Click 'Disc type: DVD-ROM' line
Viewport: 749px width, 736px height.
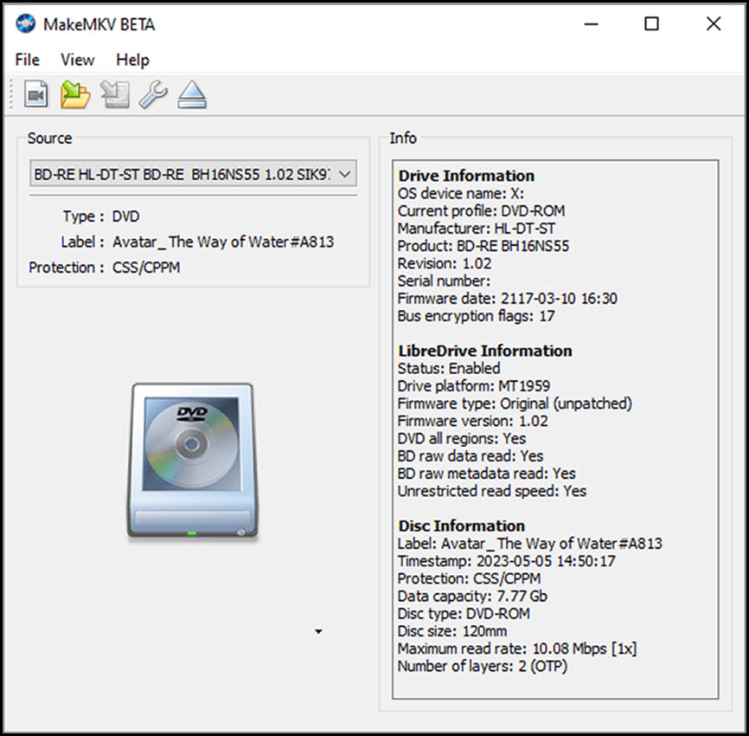(464, 614)
